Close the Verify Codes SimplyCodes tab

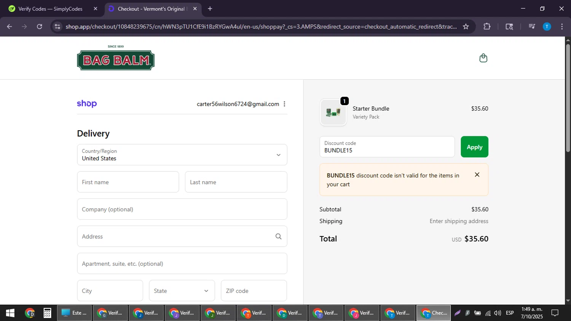[96, 9]
